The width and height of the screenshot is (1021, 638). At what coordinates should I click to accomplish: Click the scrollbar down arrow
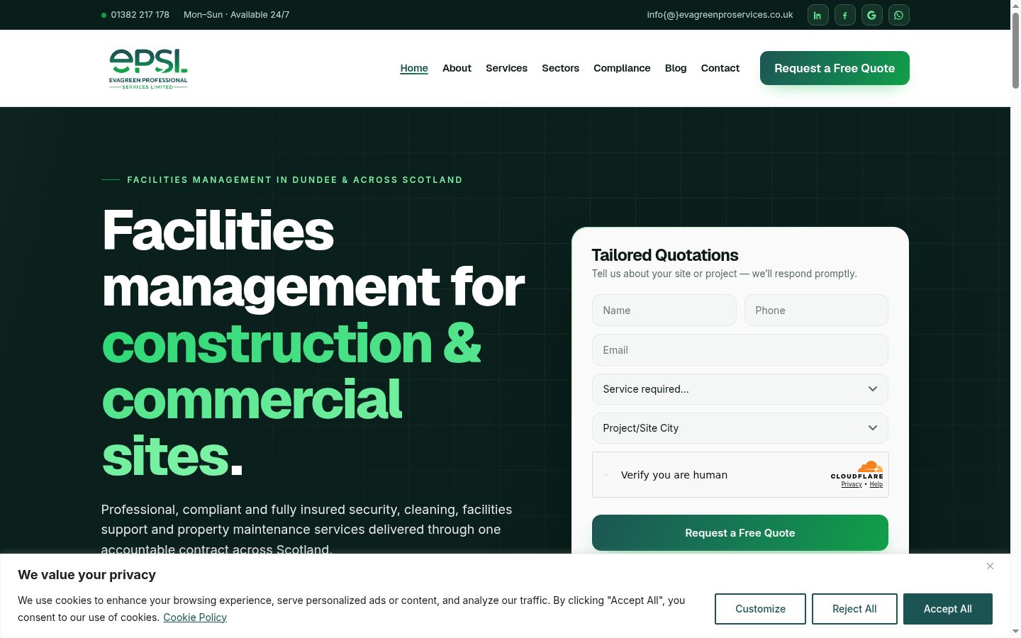[1015, 631]
